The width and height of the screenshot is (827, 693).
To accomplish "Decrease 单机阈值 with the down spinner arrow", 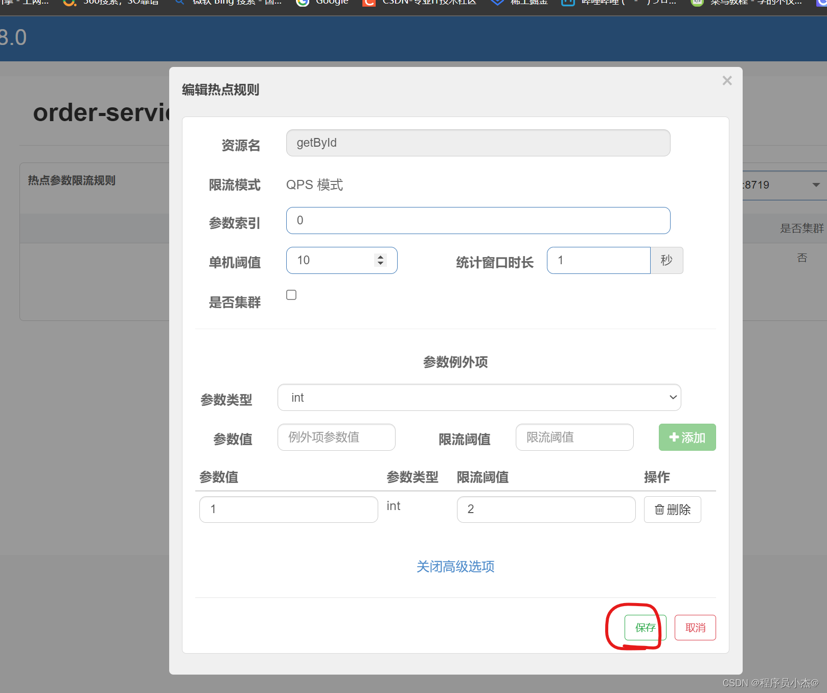I will tap(380, 263).
